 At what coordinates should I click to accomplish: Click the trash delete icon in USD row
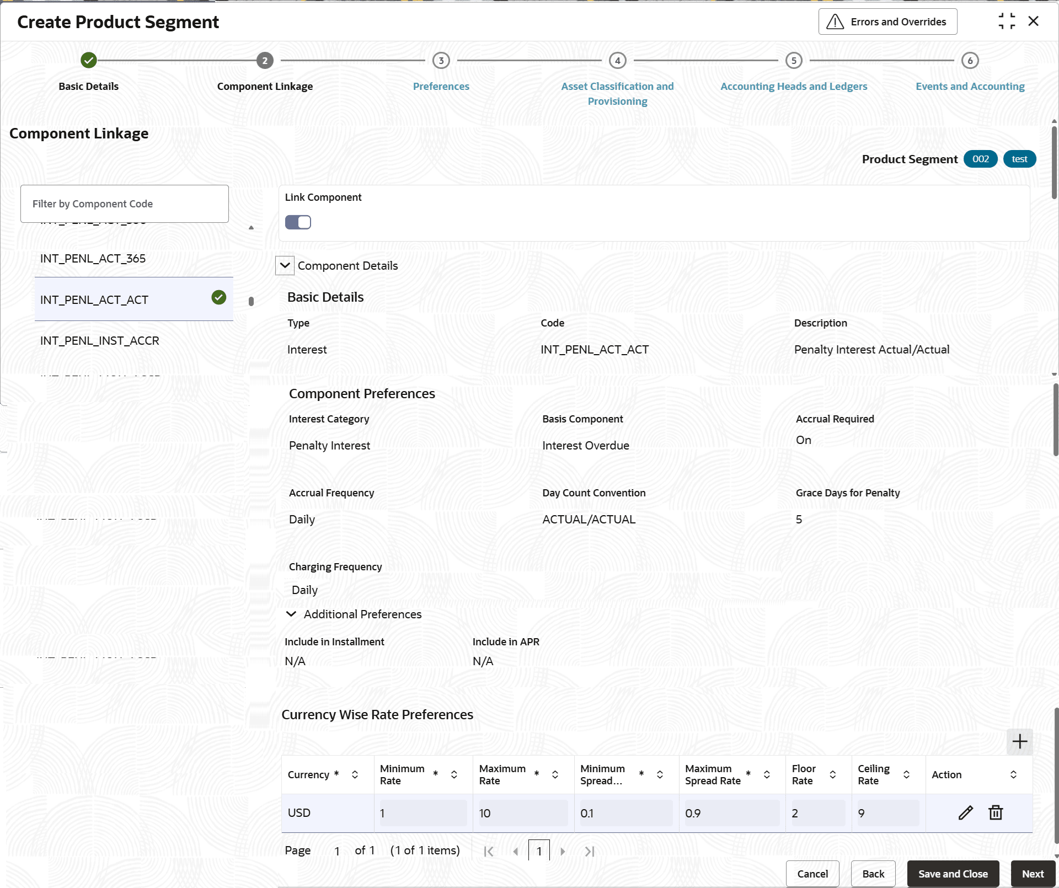pos(996,812)
